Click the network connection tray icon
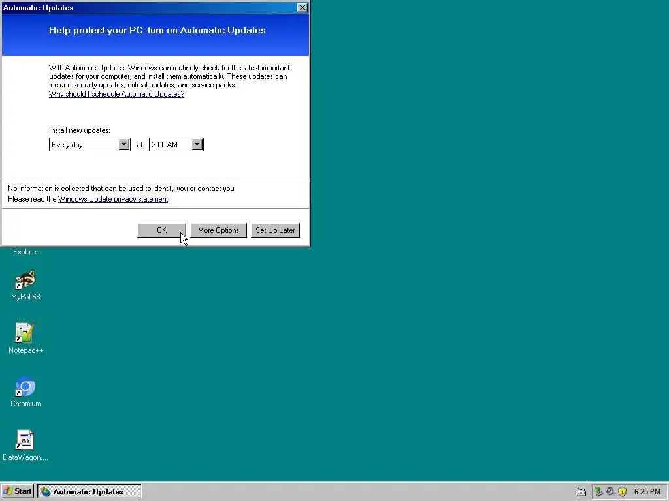 [x=598, y=492]
